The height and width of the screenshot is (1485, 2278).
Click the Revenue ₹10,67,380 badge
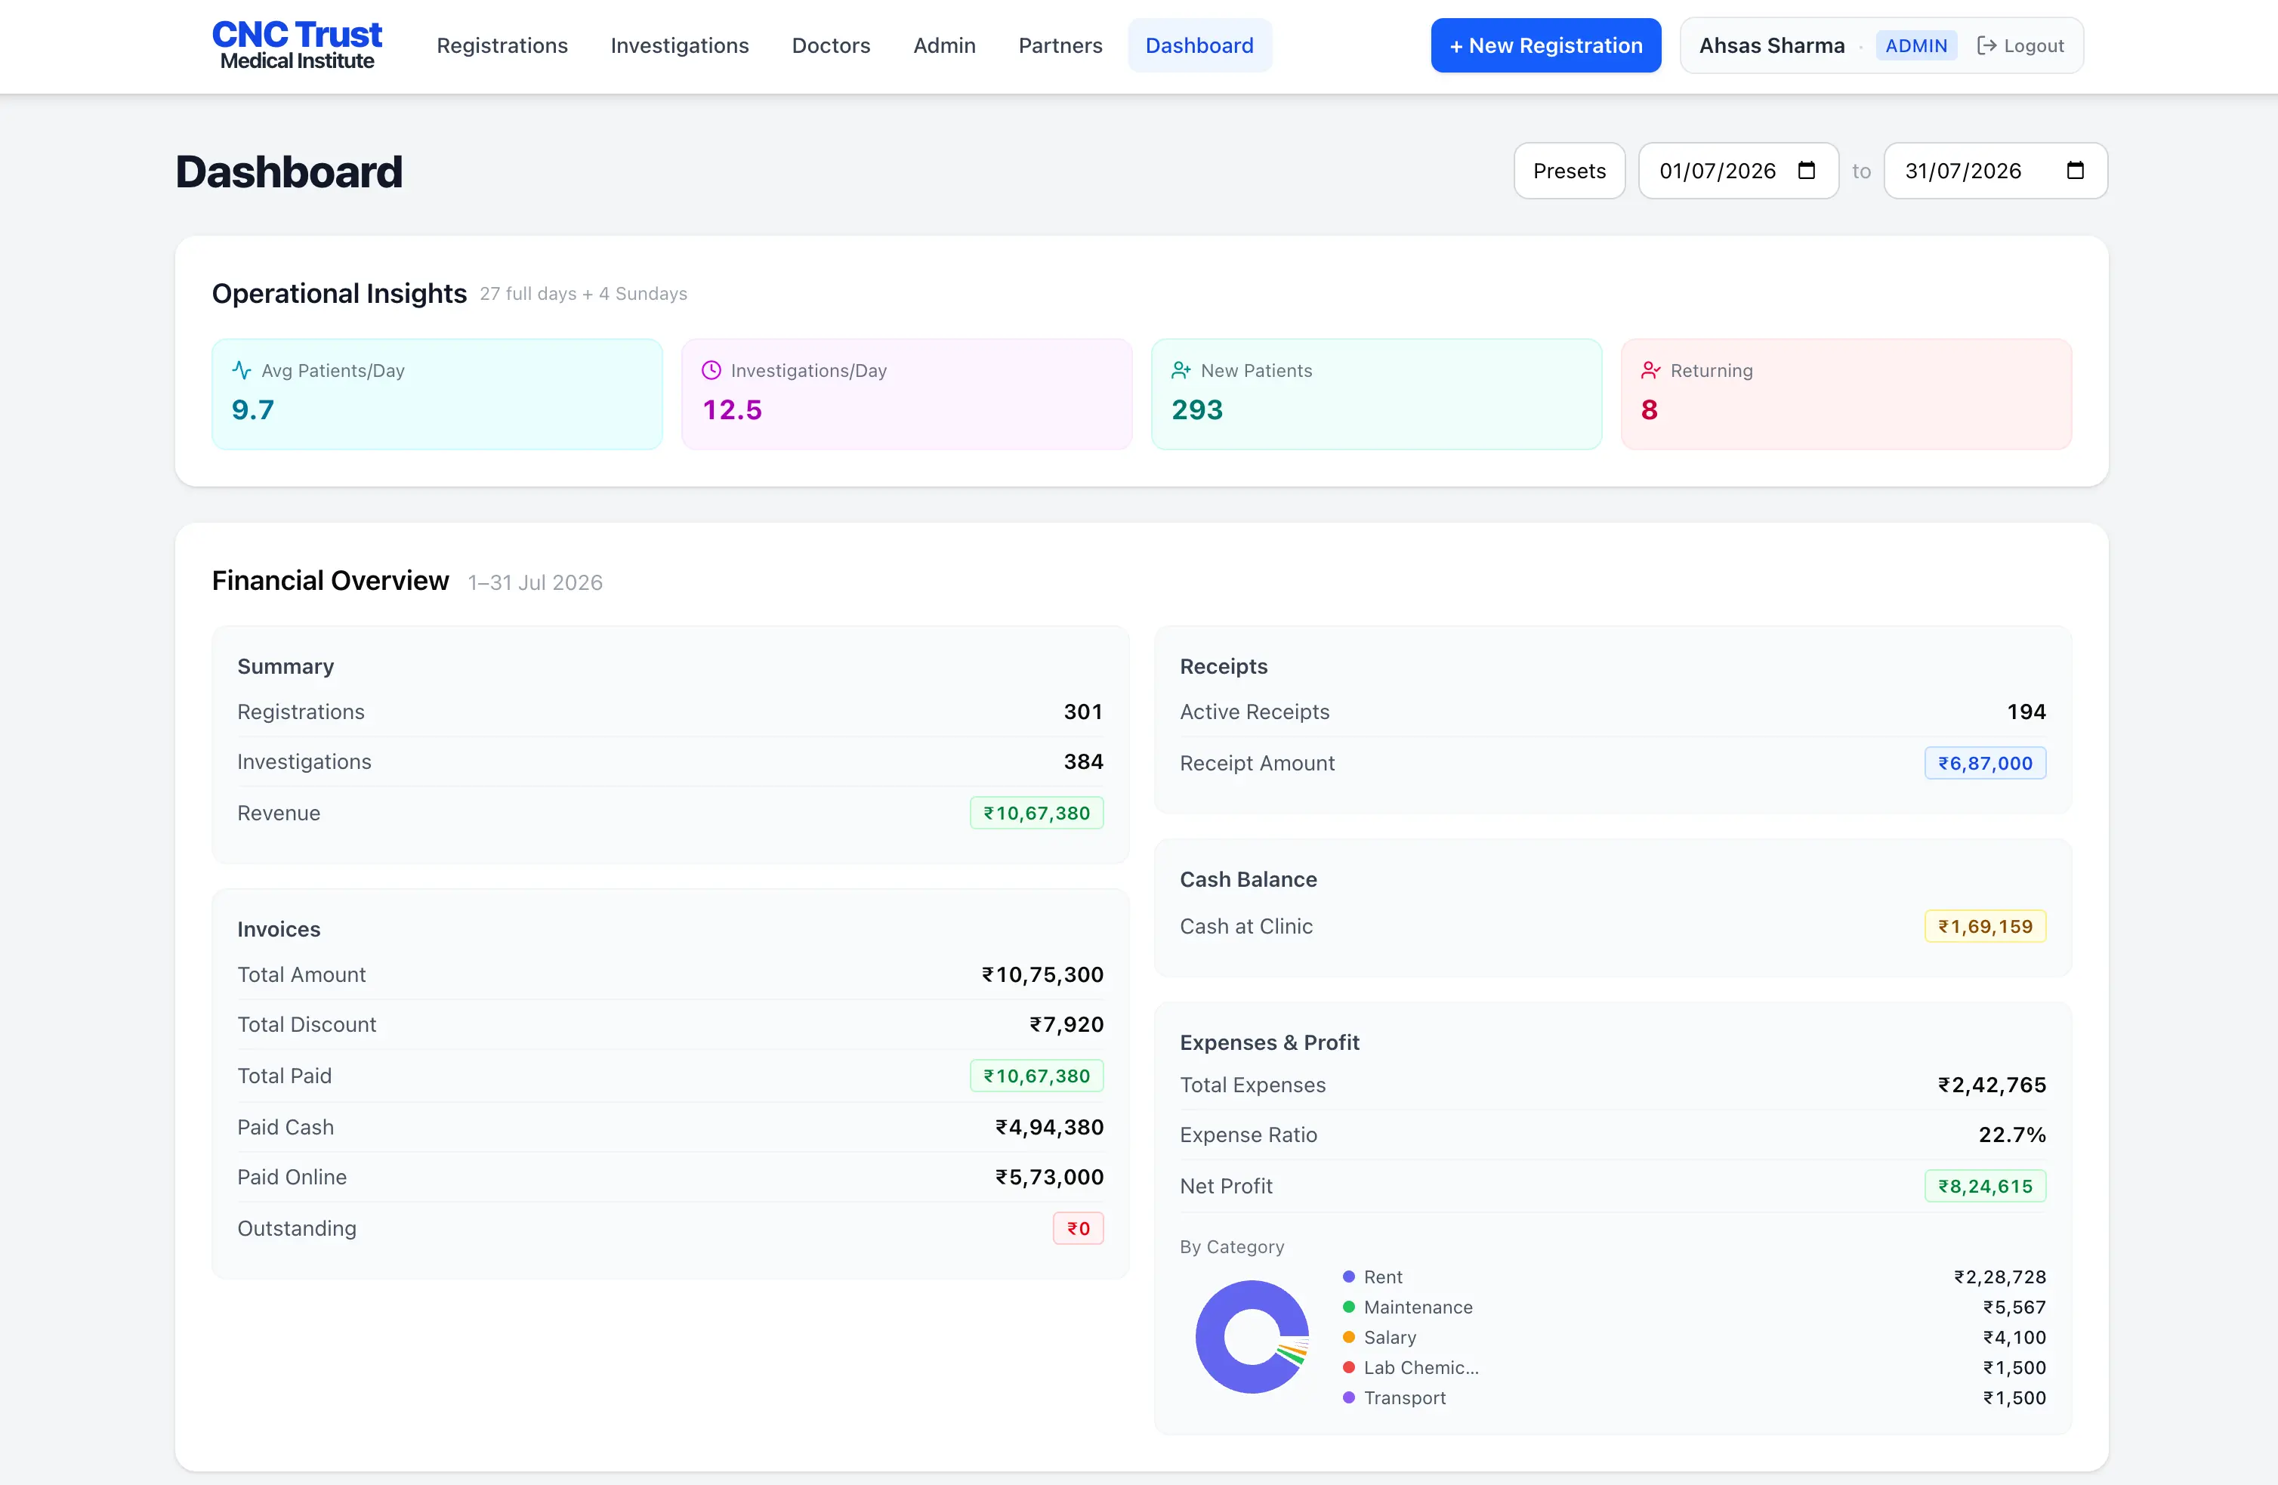pyautogui.click(x=1036, y=813)
